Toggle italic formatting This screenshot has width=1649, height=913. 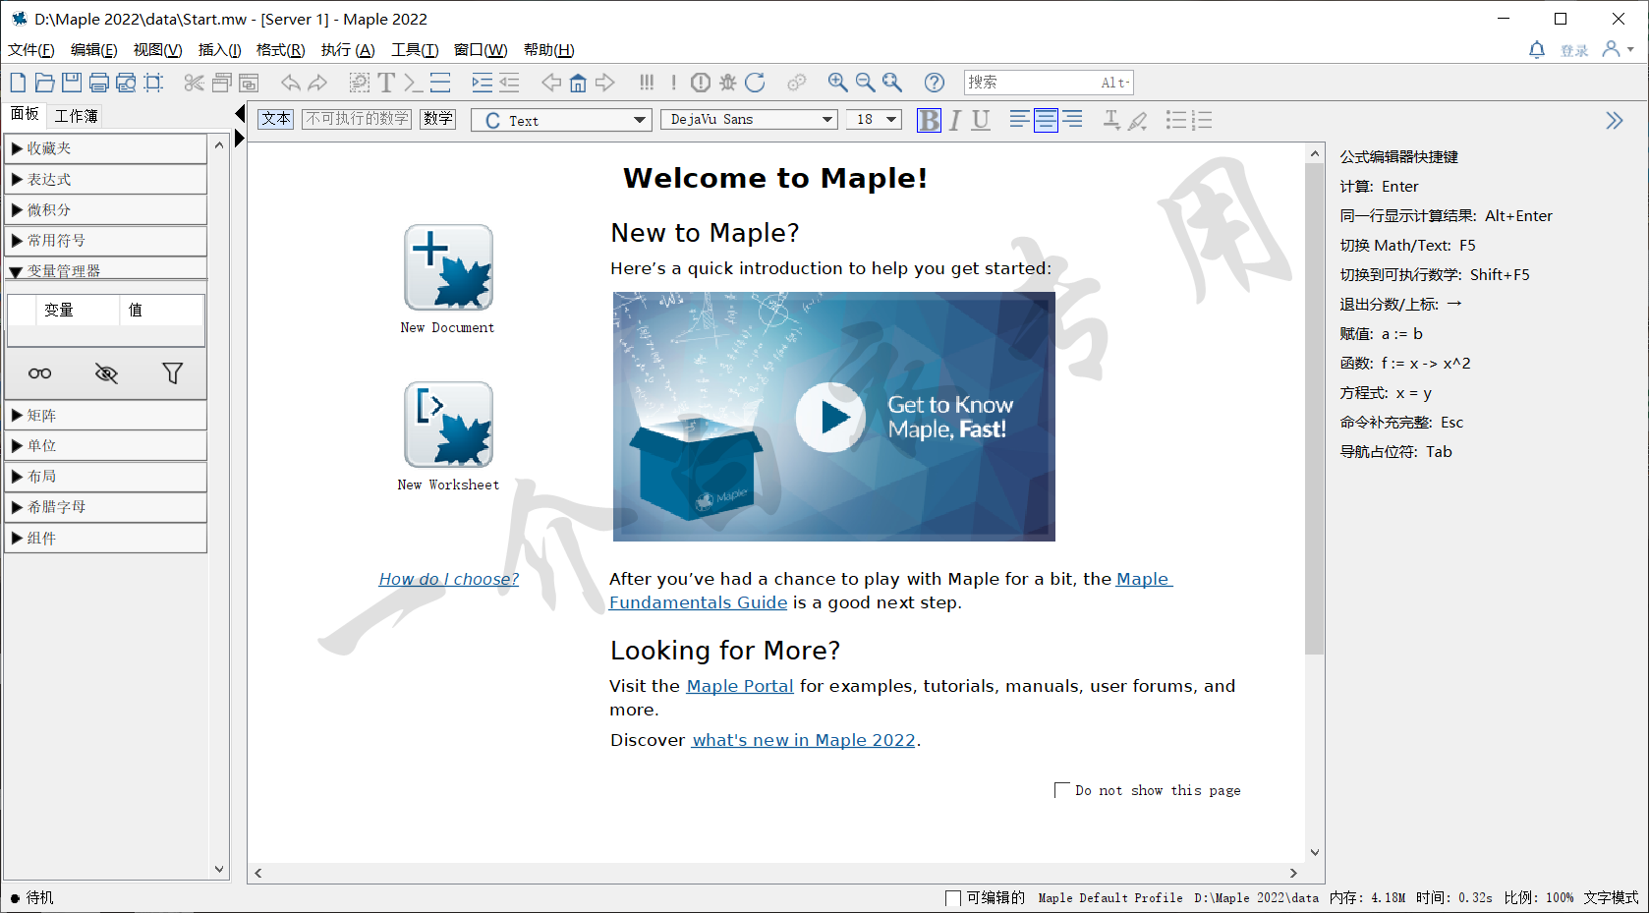tap(954, 120)
